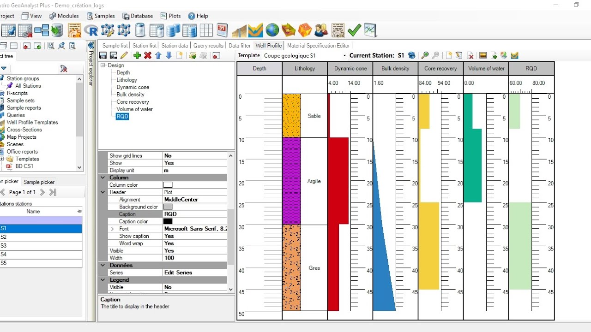Viewport: 591px width, 332px height.
Task: Click the orange 3D block scene icon
Action: pyautogui.click(x=305, y=30)
